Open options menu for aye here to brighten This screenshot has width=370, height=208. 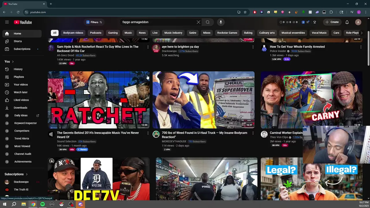click(253, 47)
